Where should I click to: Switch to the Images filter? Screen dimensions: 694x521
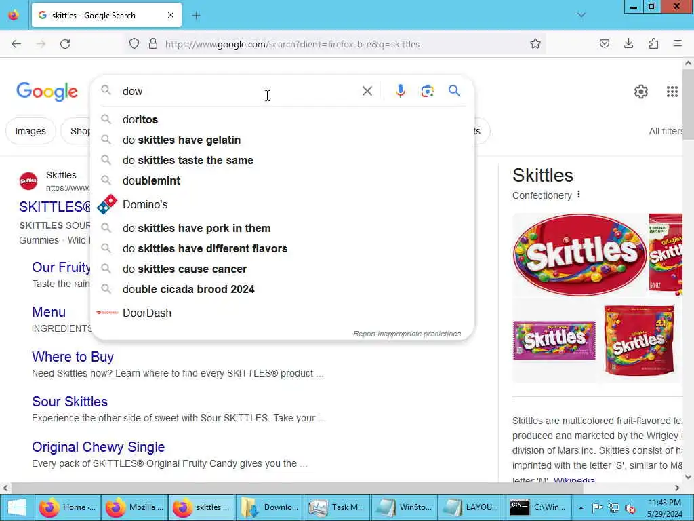coord(30,131)
